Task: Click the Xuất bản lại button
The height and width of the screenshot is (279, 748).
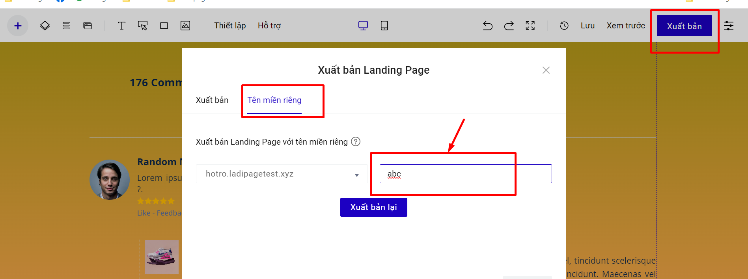Action: coord(373,207)
